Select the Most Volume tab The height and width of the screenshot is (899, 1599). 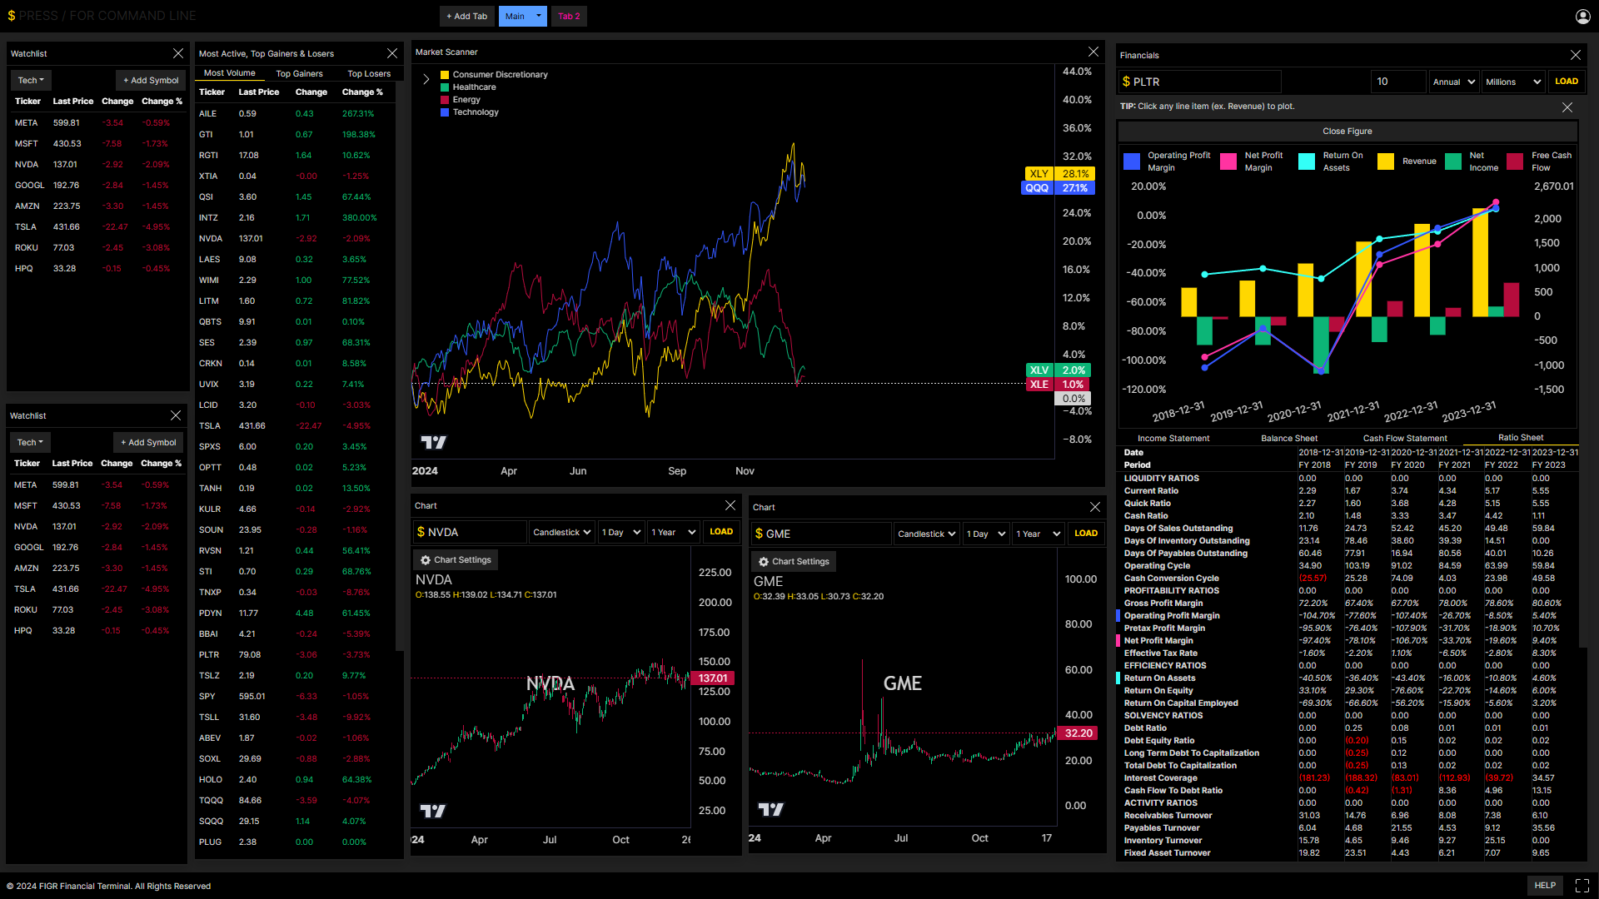point(230,73)
